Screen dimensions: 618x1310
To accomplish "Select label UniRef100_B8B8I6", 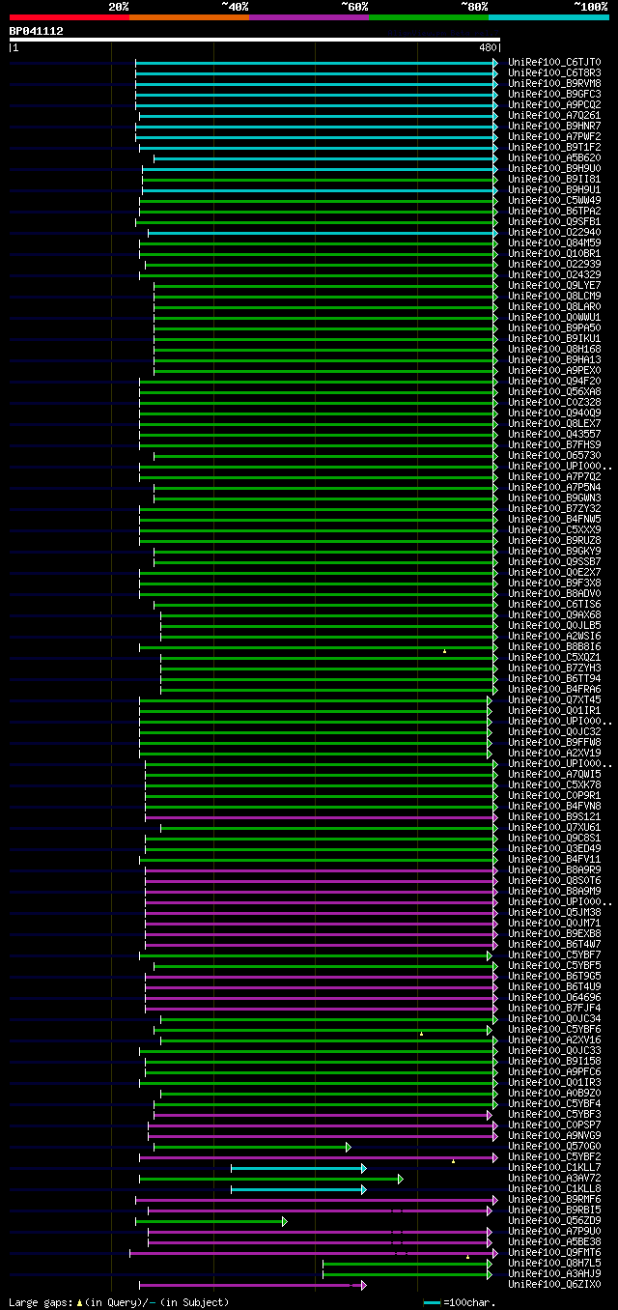I will 554,646.
